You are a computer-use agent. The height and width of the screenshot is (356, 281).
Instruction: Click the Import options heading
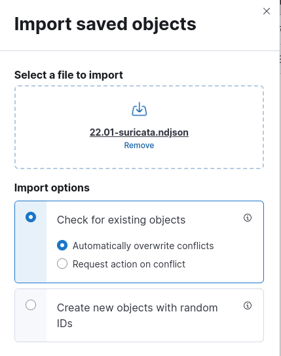tap(52, 188)
